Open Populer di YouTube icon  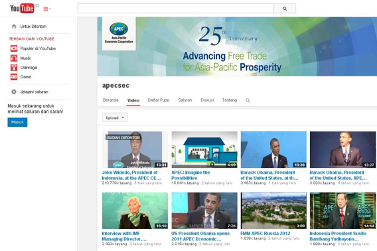click(x=14, y=48)
